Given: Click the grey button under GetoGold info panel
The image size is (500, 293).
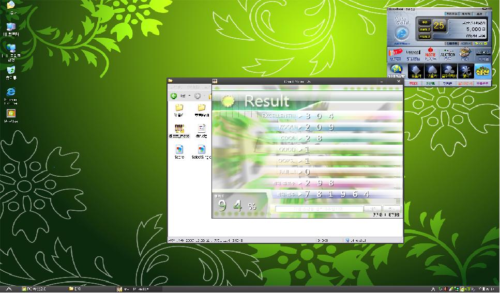Looking at the screenshot, I should coord(452,43).
